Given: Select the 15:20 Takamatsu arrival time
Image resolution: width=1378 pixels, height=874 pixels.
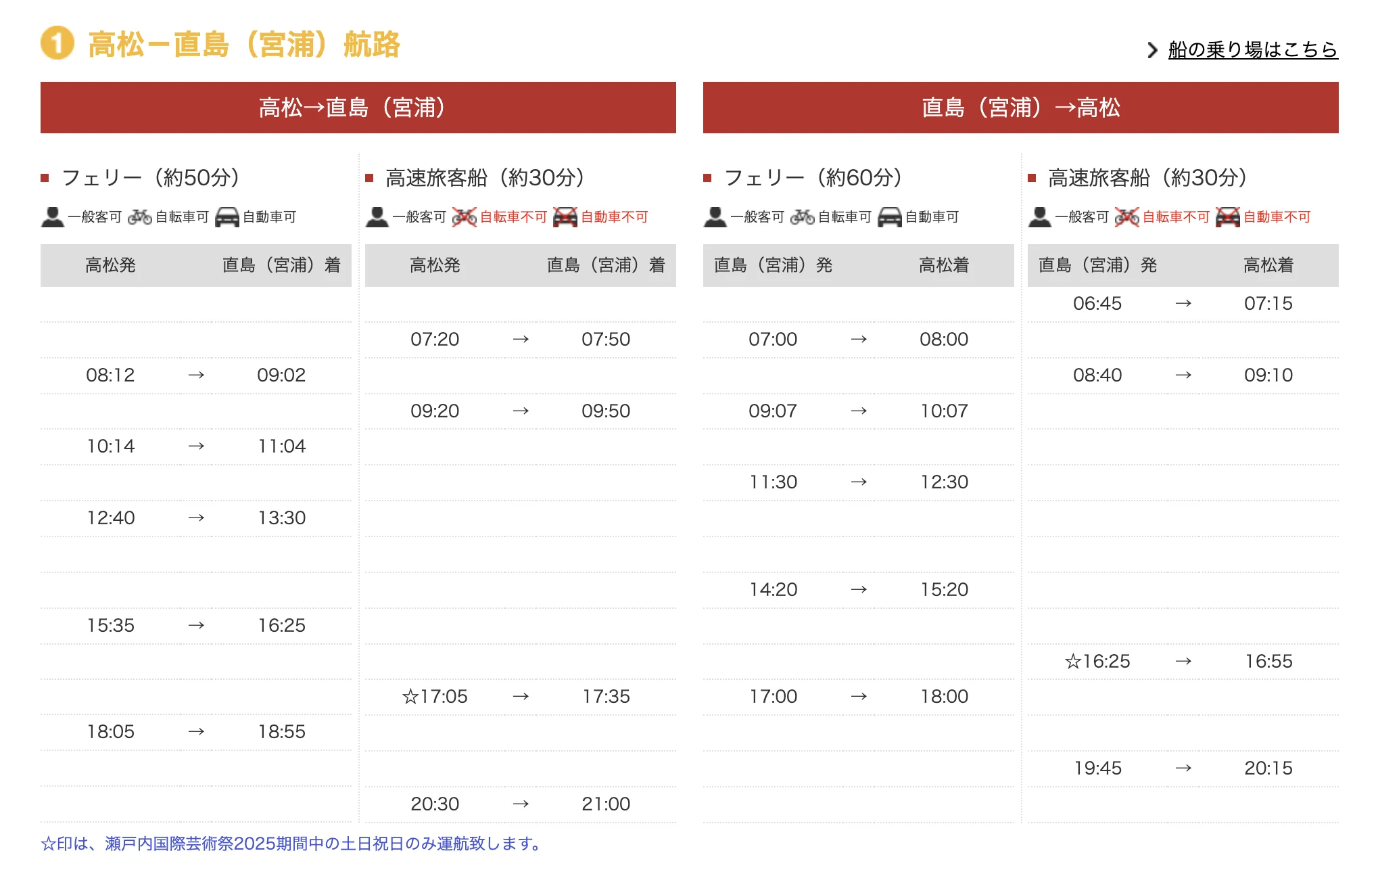Looking at the screenshot, I should [944, 590].
